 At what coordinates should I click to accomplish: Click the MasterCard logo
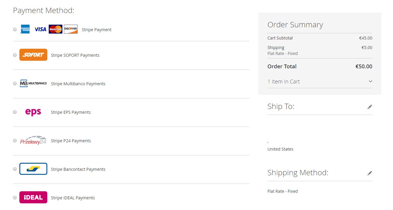tap(56, 29)
